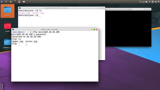Open the Wi-Fi network tray icon
This screenshot has height=90, width=160.
tap(149, 2)
